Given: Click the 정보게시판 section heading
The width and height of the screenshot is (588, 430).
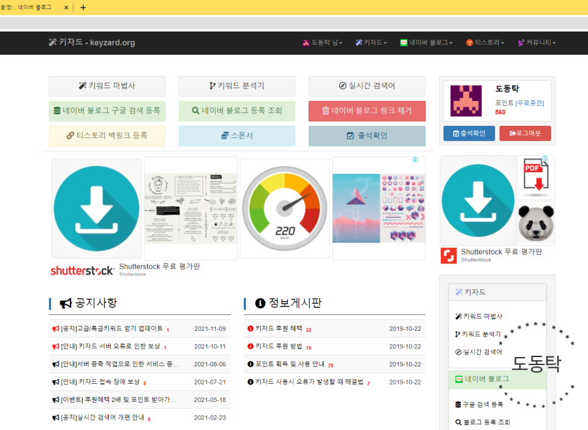Looking at the screenshot, I should click(x=288, y=303).
